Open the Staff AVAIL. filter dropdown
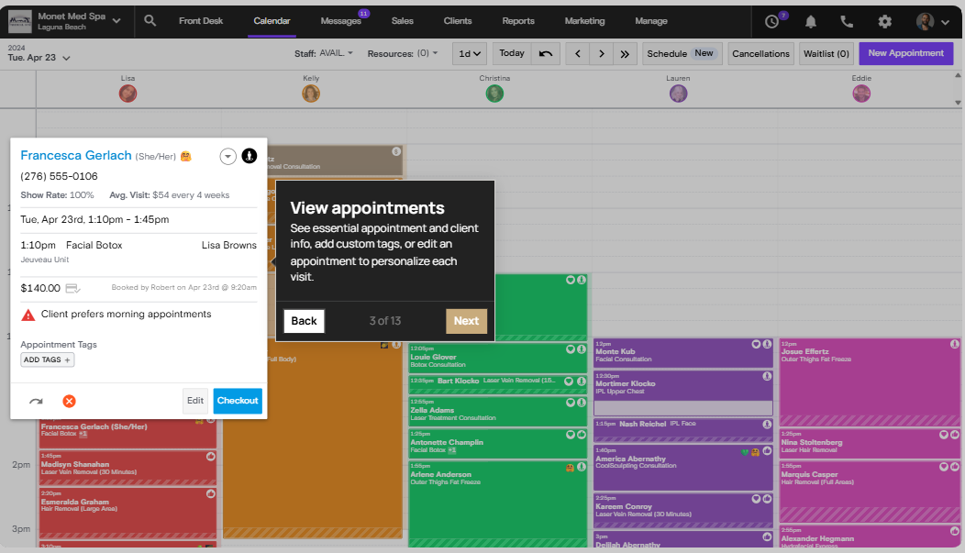The height and width of the screenshot is (553, 965). (x=324, y=53)
